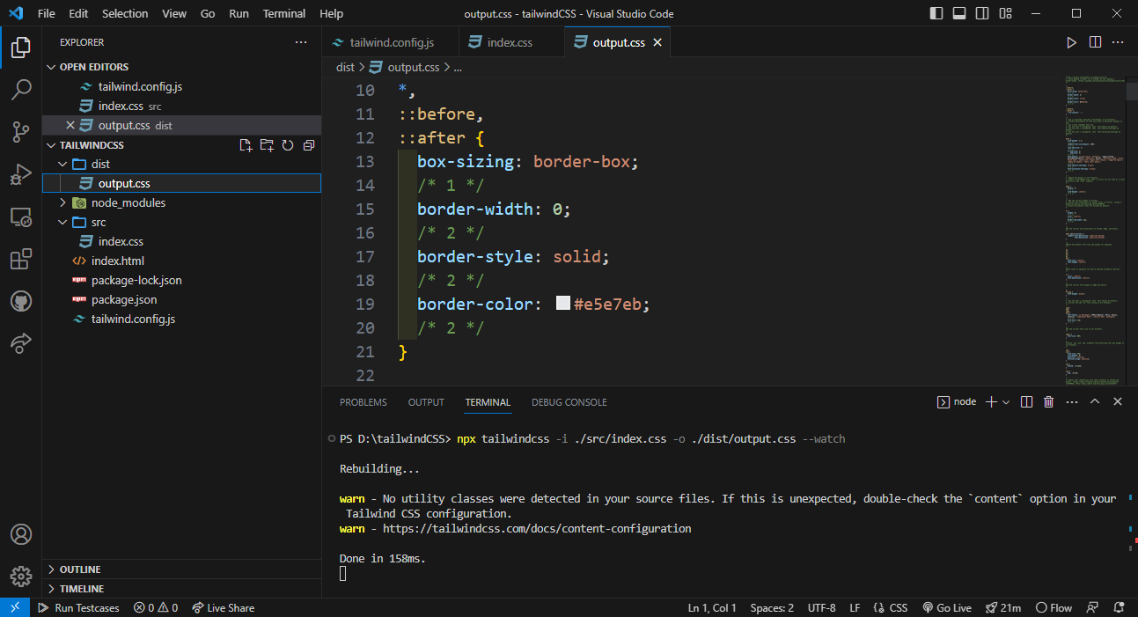Click the #e5e7eb color swatch

[x=563, y=304]
